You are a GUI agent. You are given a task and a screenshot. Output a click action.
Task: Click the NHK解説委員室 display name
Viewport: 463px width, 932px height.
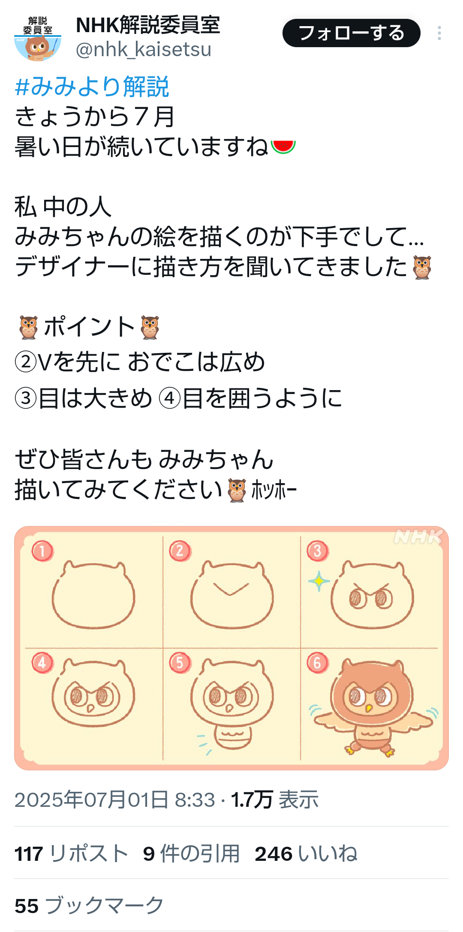coord(148,25)
